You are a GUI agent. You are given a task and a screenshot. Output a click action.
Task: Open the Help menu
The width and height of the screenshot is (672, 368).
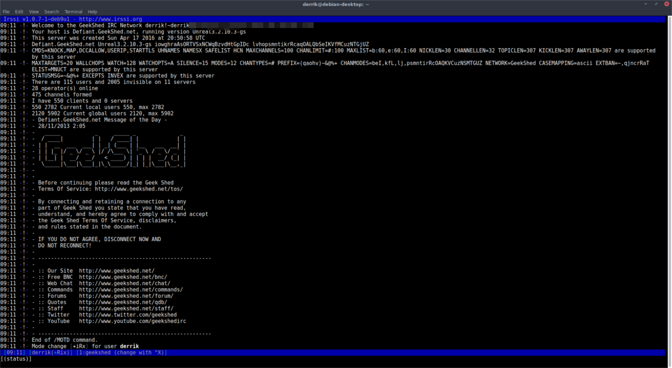pos(92,11)
